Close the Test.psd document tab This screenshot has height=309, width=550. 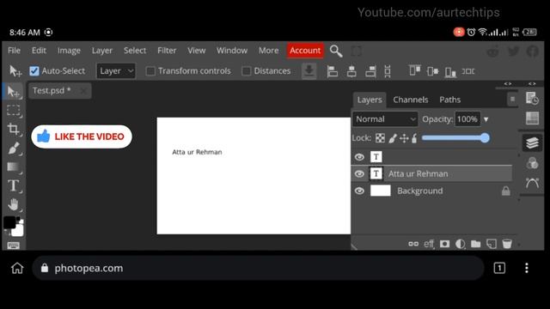tap(82, 91)
